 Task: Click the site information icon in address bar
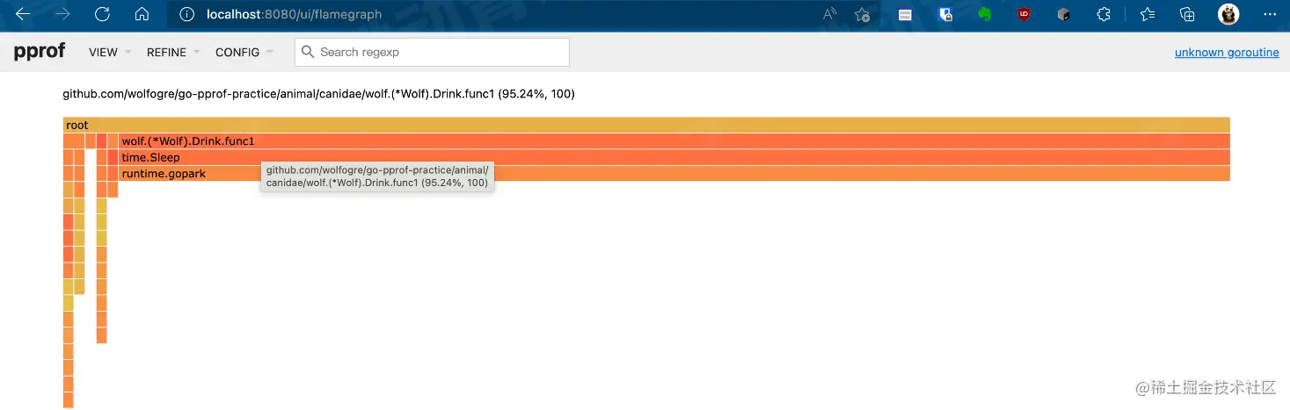point(186,14)
